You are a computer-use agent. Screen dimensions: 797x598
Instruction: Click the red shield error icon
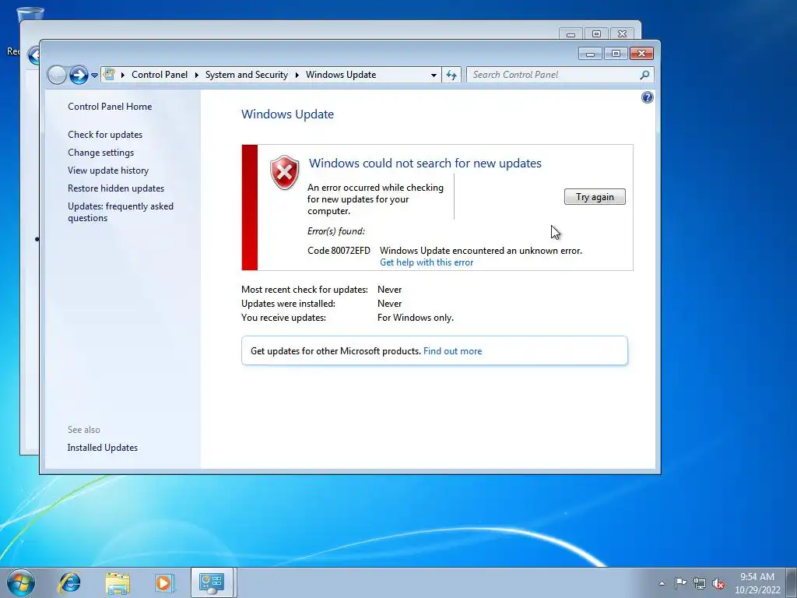point(285,173)
